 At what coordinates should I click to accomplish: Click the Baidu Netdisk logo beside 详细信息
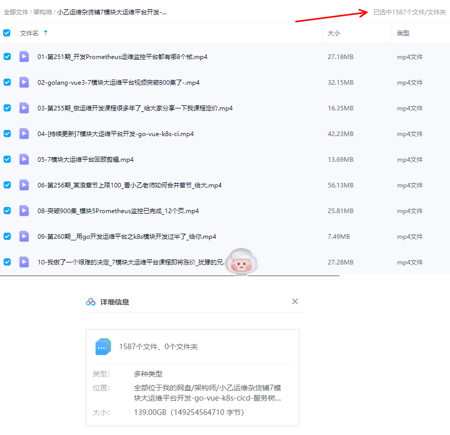(x=91, y=302)
